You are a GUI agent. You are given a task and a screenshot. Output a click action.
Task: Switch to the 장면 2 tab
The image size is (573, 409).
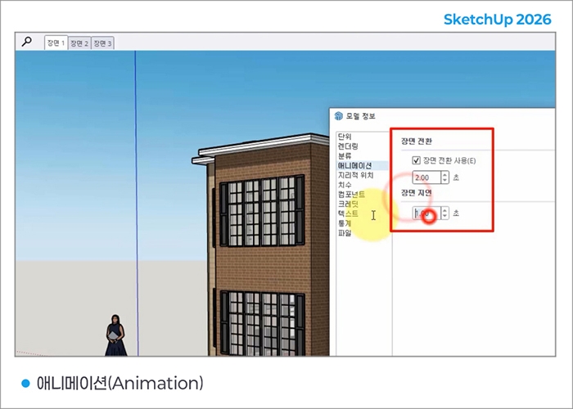79,43
